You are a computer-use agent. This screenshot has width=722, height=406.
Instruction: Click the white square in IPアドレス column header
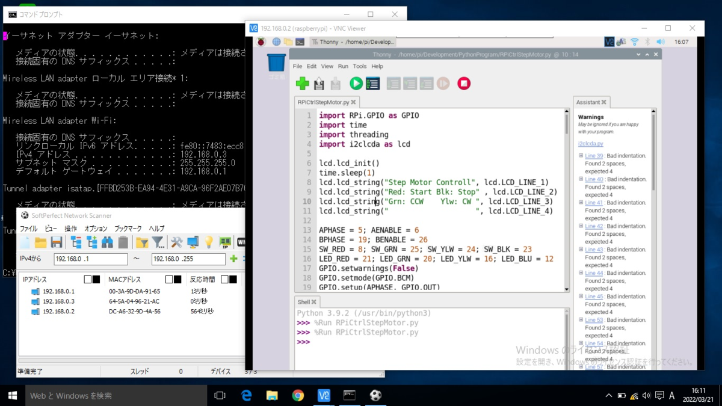coord(88,280)
